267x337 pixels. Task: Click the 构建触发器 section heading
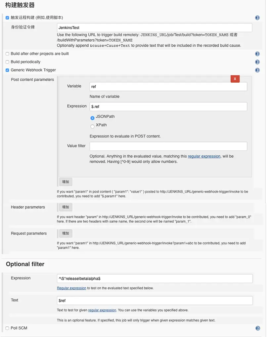(20, 5)
